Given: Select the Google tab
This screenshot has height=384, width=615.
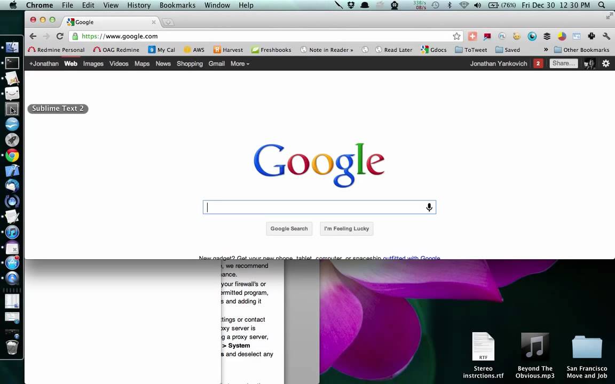Looking at the screenshot, I should (111, 22).
